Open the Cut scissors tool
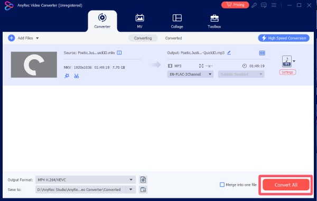Screen dimensions: 317x201 pos(76,76)
